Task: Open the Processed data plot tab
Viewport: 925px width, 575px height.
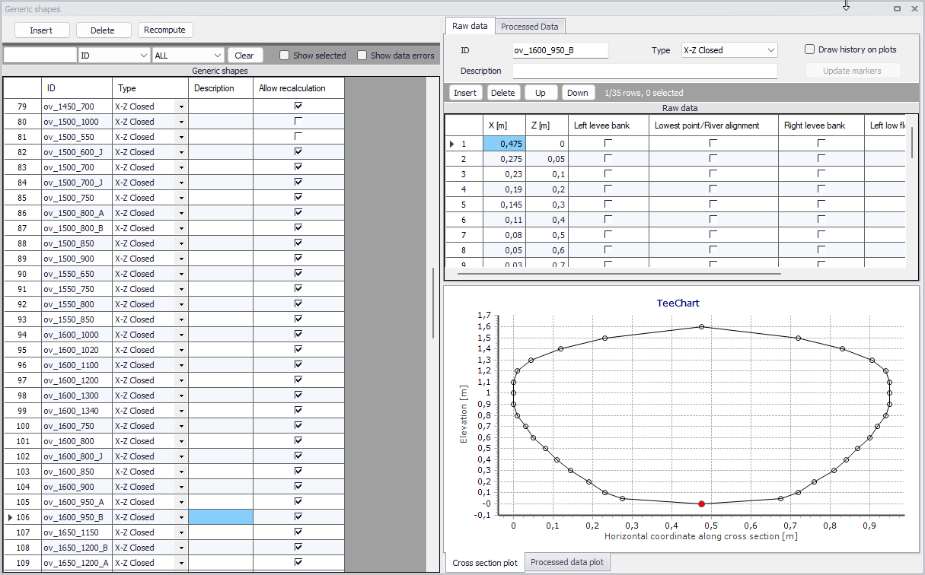Action: point(567,562)
